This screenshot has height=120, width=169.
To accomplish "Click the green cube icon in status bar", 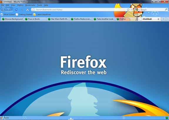I will tap(167, 118).
